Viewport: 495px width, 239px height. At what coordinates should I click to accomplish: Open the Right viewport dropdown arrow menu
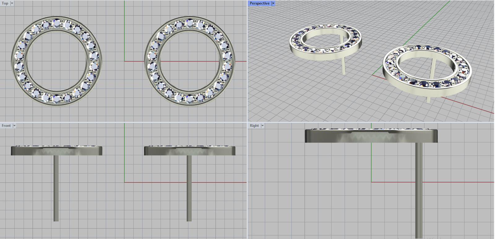262,126
